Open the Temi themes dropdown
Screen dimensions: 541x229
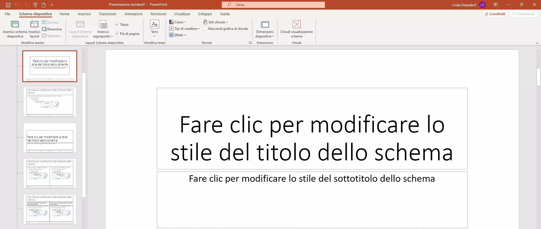click(155, 29)
